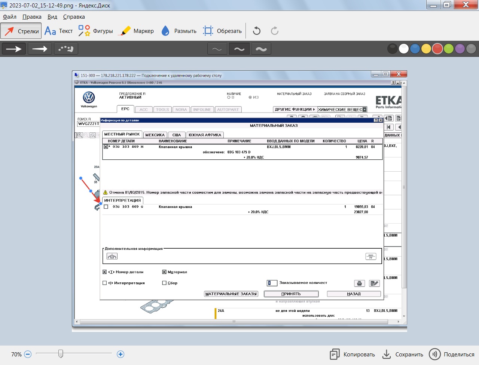Pick the medium line thickness
Viewport: 479px width, 365px height.
coord(239,49)
